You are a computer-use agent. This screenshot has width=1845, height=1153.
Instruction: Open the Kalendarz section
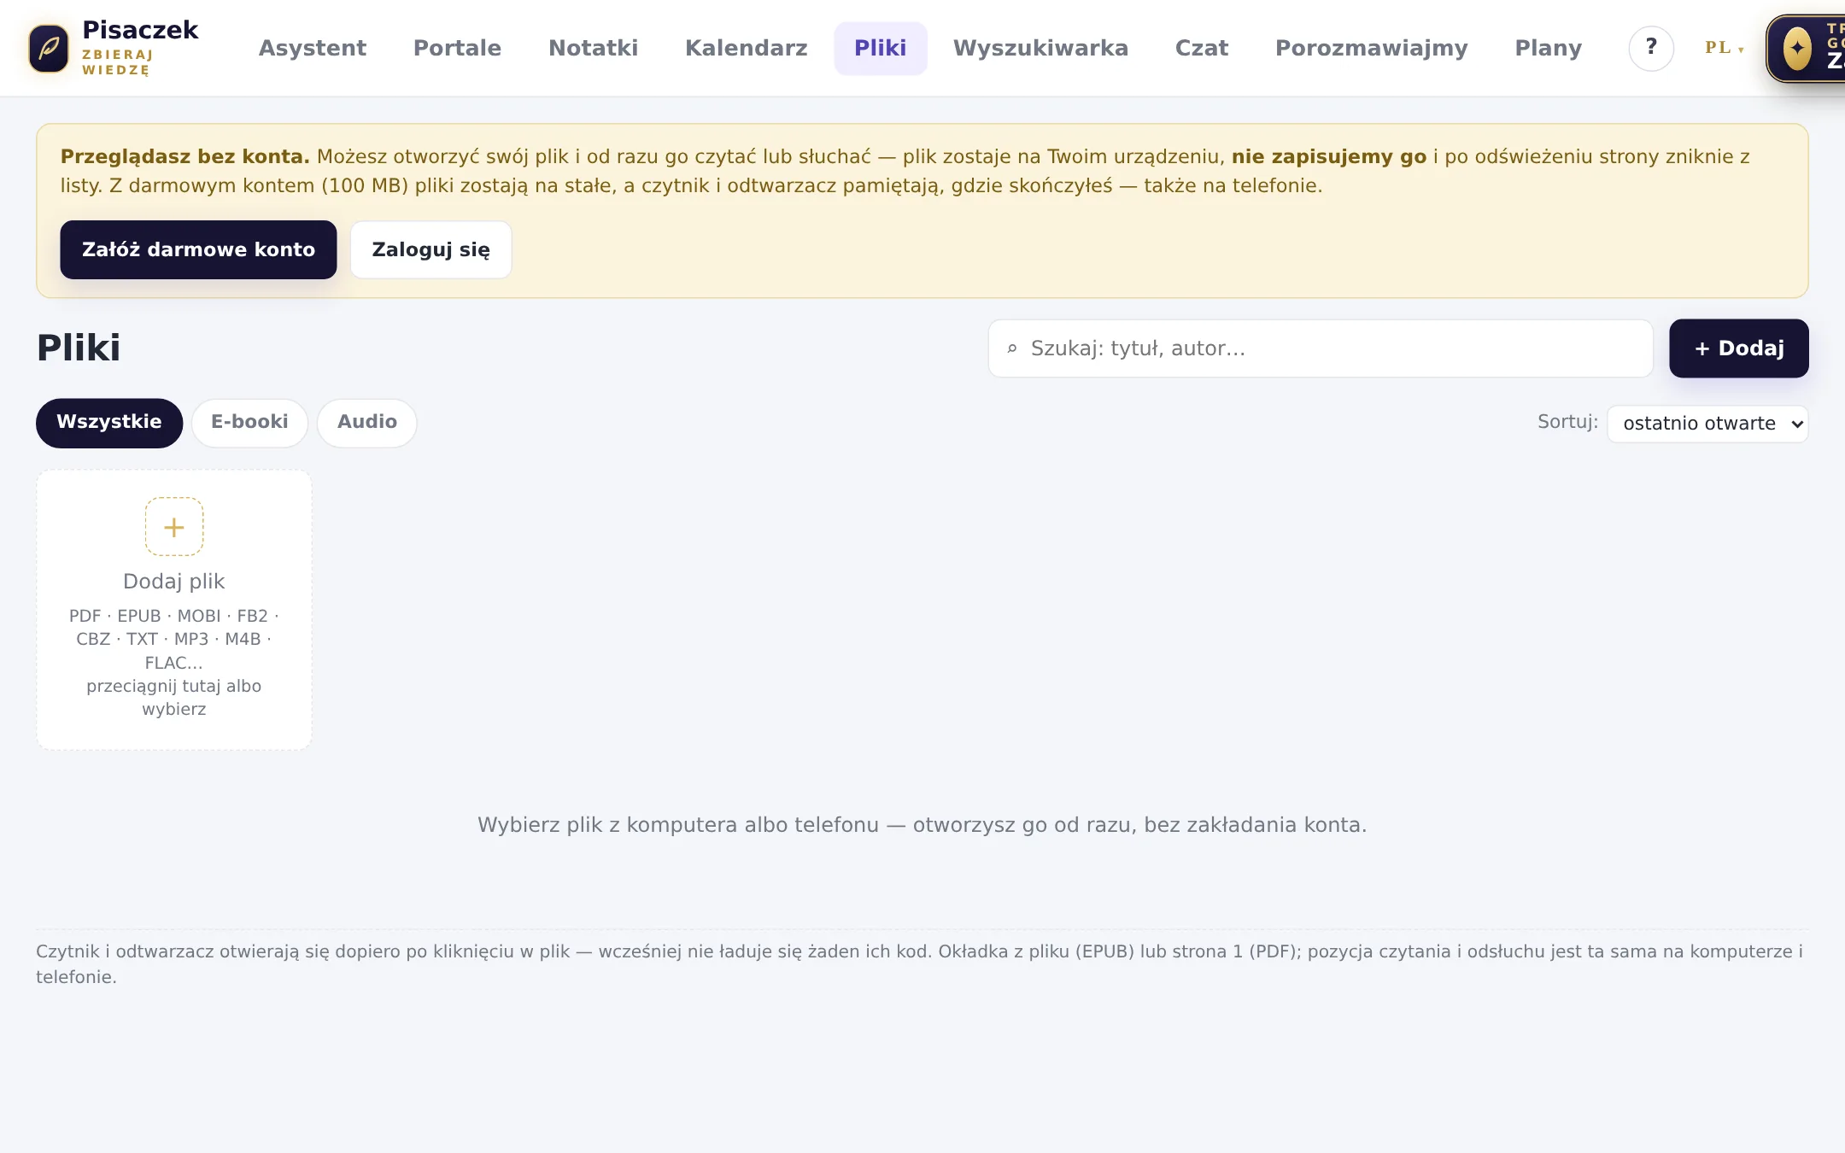click(746, 49)
